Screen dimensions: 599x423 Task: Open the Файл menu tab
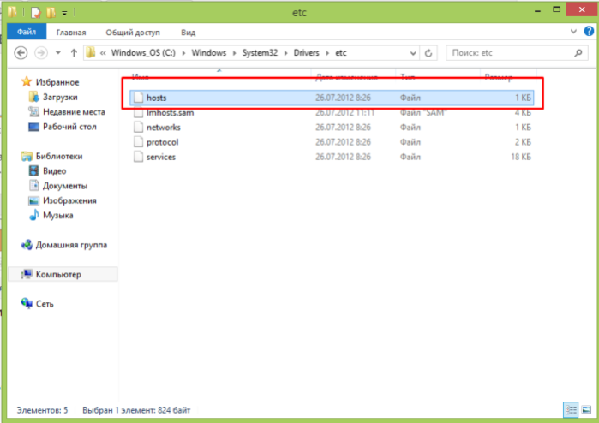[27, 32]
